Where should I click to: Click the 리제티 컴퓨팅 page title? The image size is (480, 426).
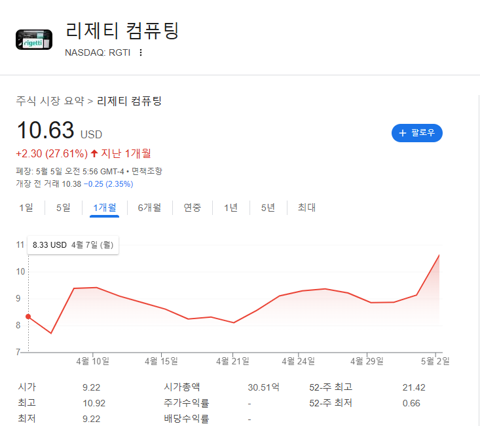tap(122, 31)
